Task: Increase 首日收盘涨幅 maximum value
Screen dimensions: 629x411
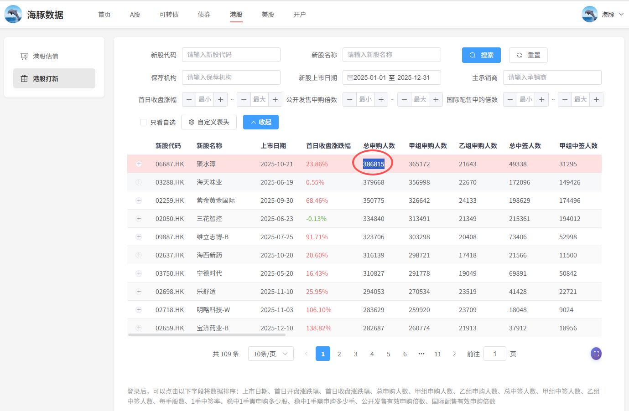Action: coord(276,99)
